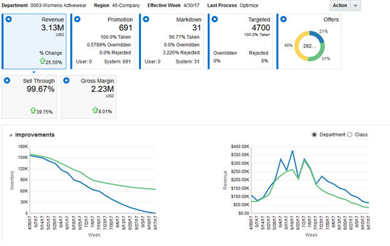Select the Sell Through tile radio button

tap(8, 80)
